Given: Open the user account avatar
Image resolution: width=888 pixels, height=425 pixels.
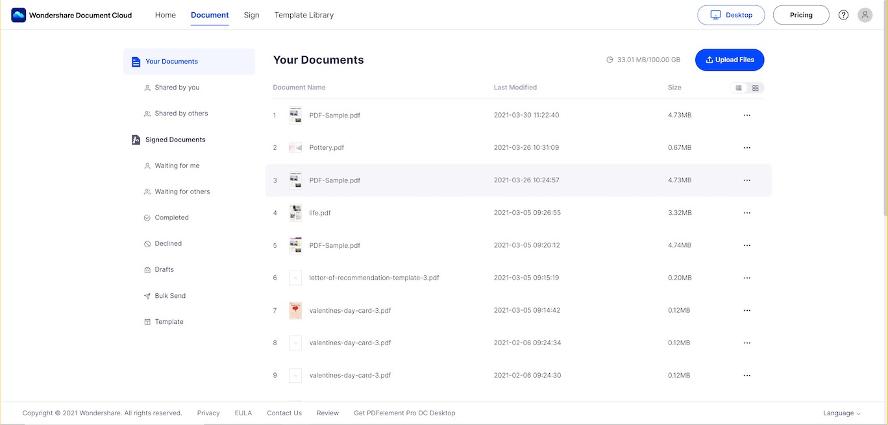Looking at the screenshot, I should (x=865, y=15).
